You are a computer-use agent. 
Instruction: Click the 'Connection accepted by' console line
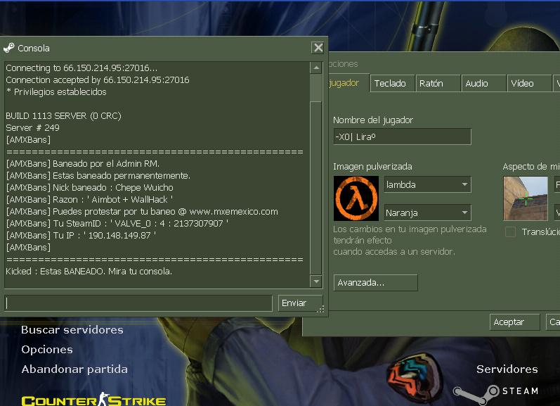[x=98, y=80]
